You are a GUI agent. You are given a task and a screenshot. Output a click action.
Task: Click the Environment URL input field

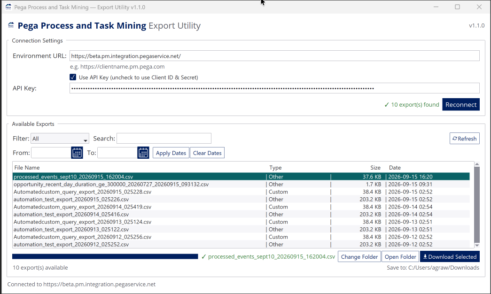point(274,56)
